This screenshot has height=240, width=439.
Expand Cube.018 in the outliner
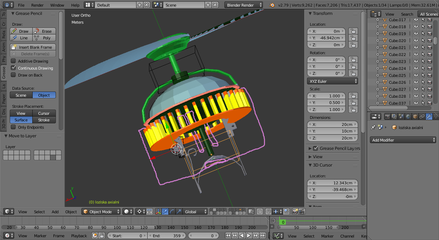tap(378, 27)
